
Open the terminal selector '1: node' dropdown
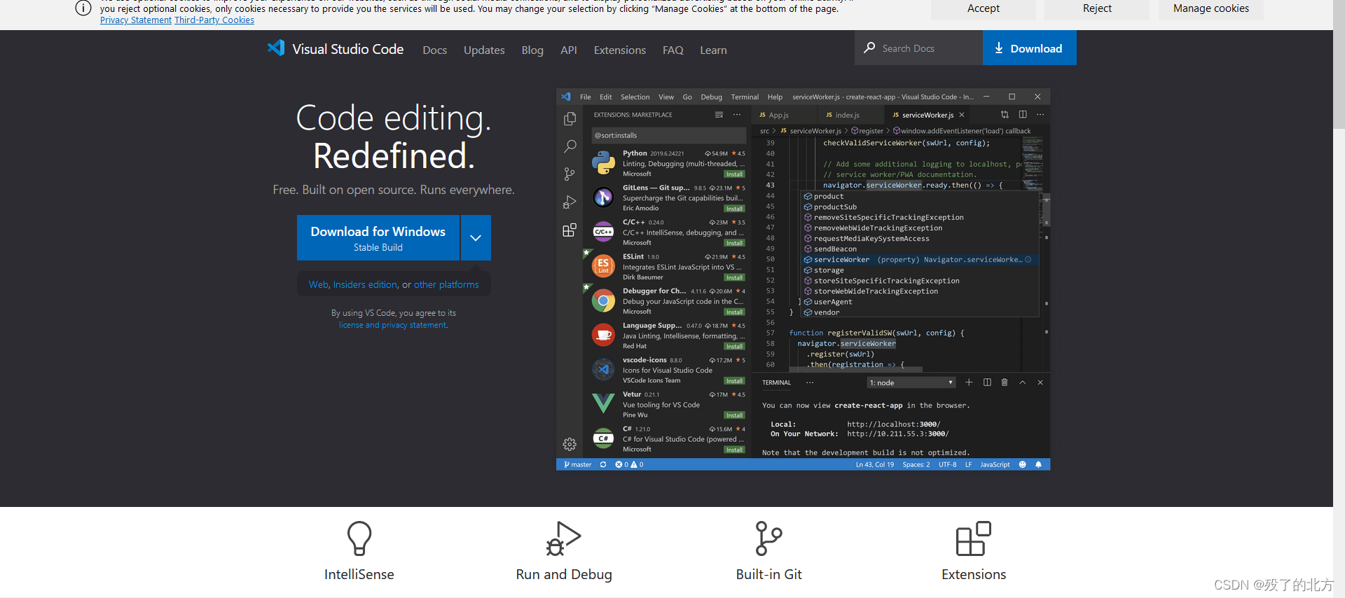(911, 382)
